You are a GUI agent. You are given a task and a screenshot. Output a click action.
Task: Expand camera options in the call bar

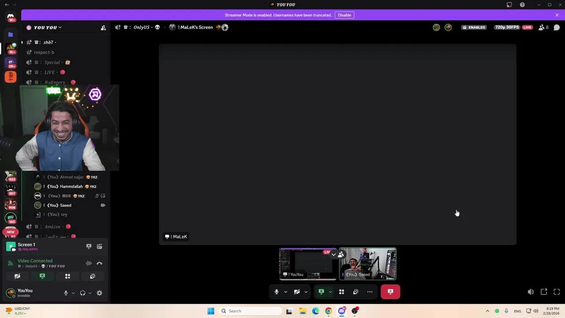[x=306, y=292]
